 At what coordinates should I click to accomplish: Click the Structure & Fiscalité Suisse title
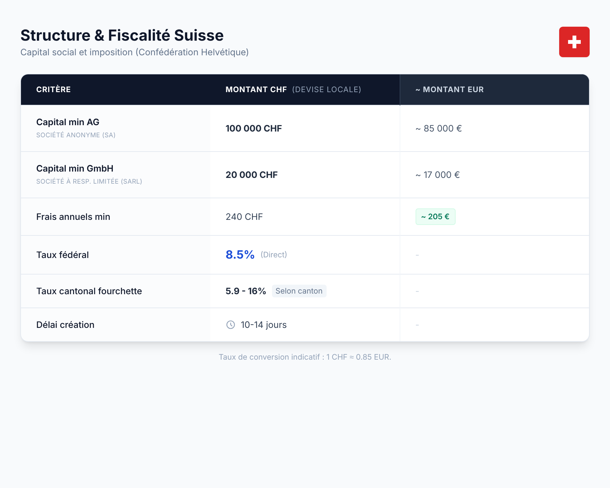point(122,35)
